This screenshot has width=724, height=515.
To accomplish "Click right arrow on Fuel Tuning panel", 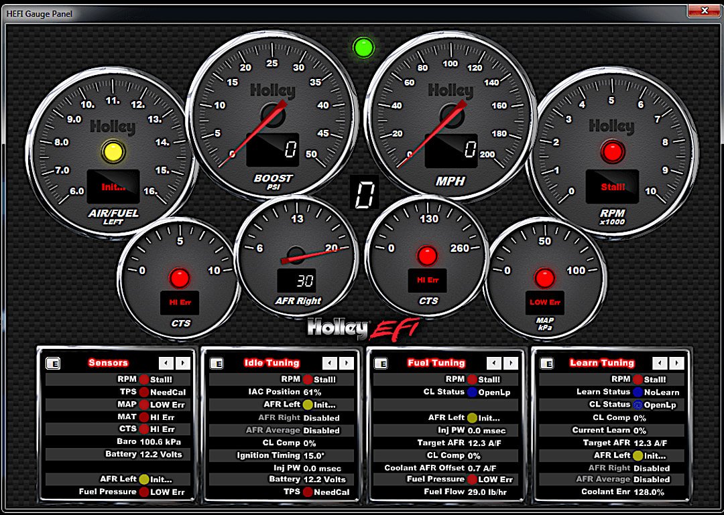I will pyautogui.click(x=511, y=364).
